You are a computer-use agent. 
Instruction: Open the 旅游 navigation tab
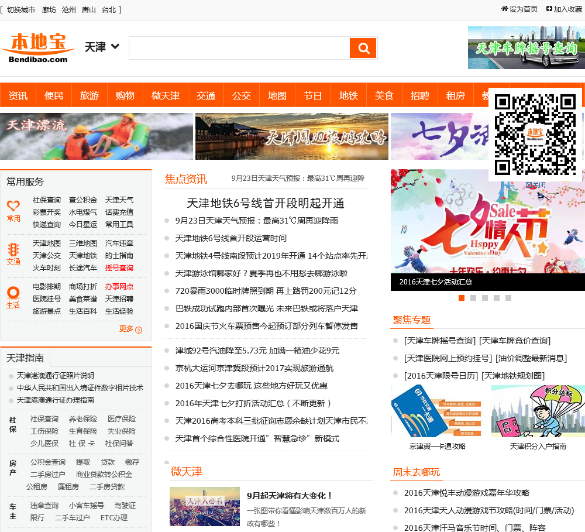tap(90, 96)
